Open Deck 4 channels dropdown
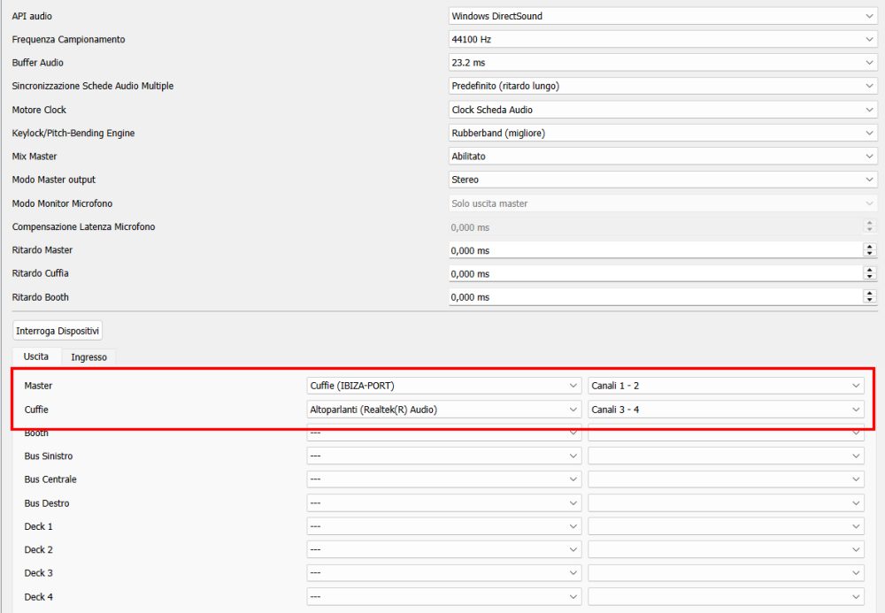Image resolution: width=885 pixels, height=613 pixels. click(726, 597)
